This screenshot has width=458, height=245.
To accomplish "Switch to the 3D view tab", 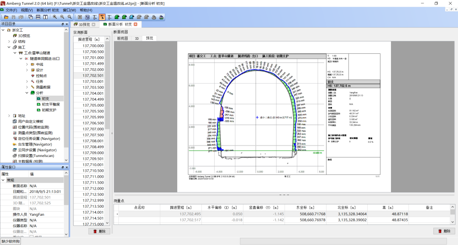I will tap(137, 38).
